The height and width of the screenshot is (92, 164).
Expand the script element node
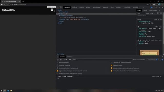point(59,19)
